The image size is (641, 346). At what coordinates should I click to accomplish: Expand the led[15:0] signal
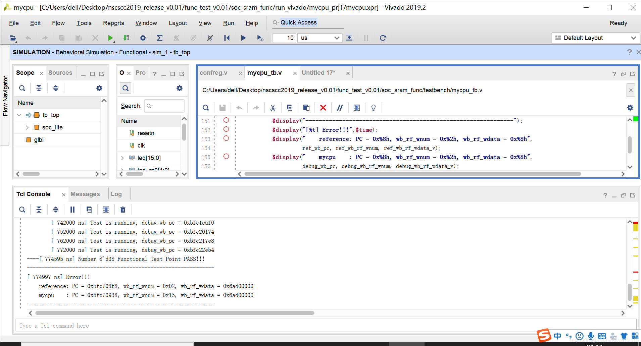(122, 158)
